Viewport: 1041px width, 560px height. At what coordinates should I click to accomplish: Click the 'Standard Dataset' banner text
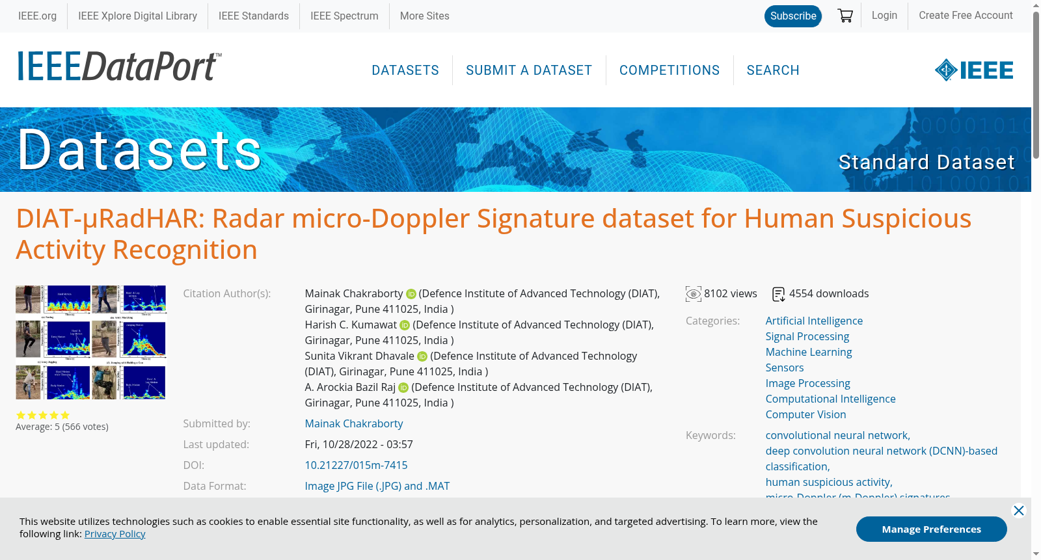pos(926,162)
